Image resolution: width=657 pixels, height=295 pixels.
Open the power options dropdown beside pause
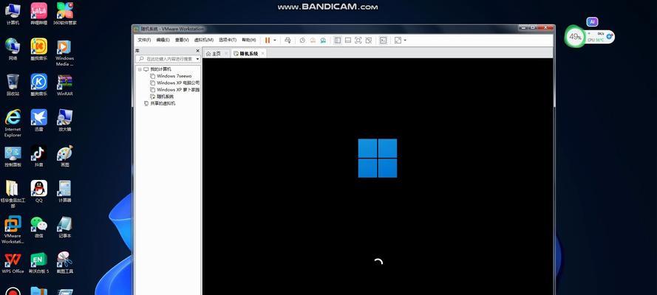(x=275, y=41)
